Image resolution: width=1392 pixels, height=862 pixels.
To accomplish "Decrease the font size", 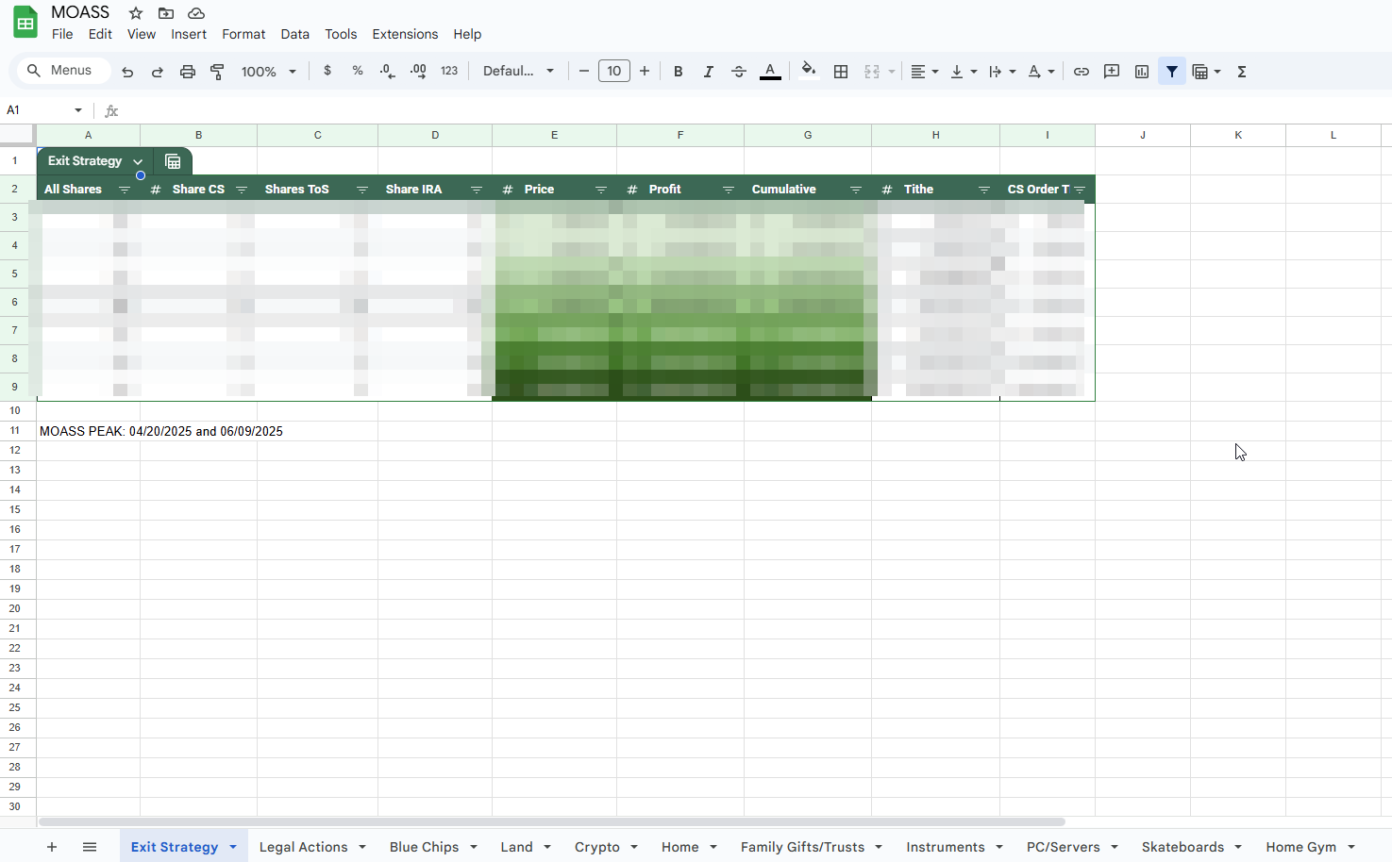I will click(584, 71).
